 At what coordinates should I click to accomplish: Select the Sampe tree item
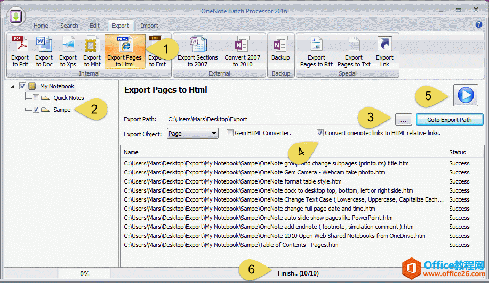62,110
